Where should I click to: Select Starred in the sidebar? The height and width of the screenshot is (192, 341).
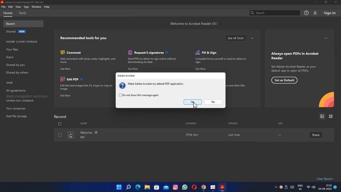coord(11,31)
